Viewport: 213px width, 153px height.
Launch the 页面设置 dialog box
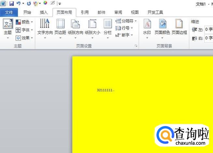coord(136,46)
